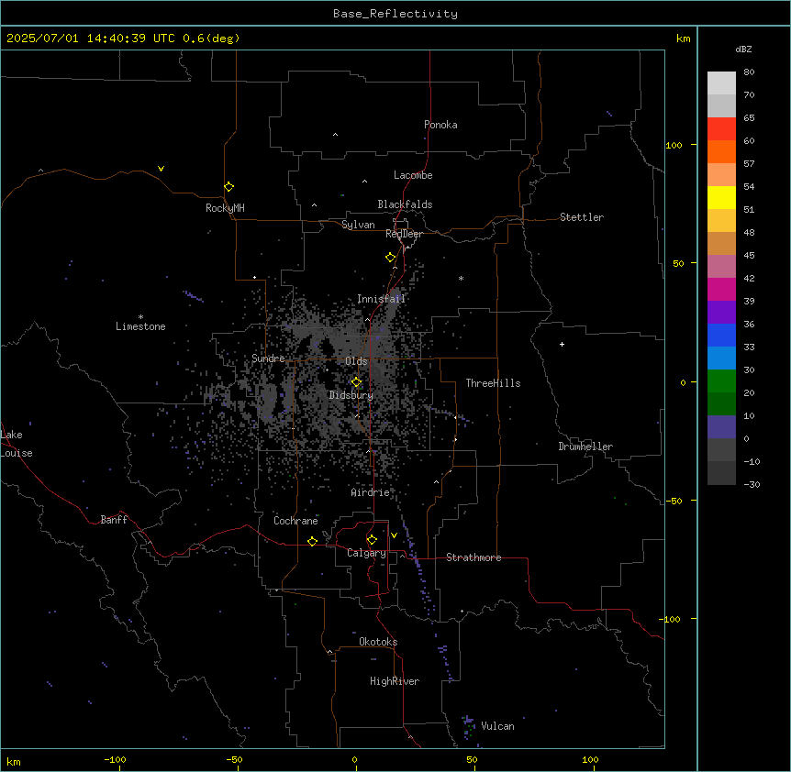Click the RockyMH label
791x772 pixels.
tap(225, 208)
